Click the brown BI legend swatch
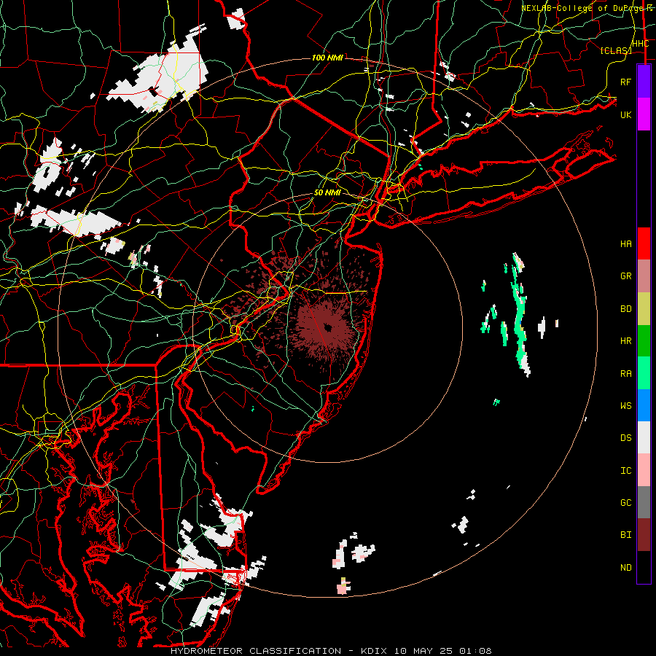 (x=644, y=535)
